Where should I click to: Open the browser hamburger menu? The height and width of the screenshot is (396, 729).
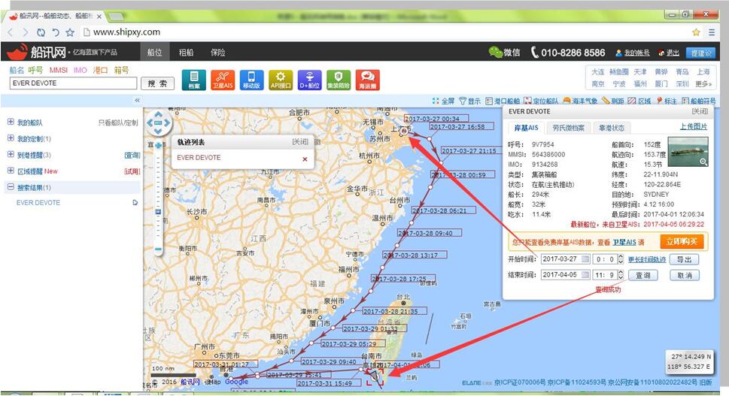pyautogui.click(x=712, y=32)
